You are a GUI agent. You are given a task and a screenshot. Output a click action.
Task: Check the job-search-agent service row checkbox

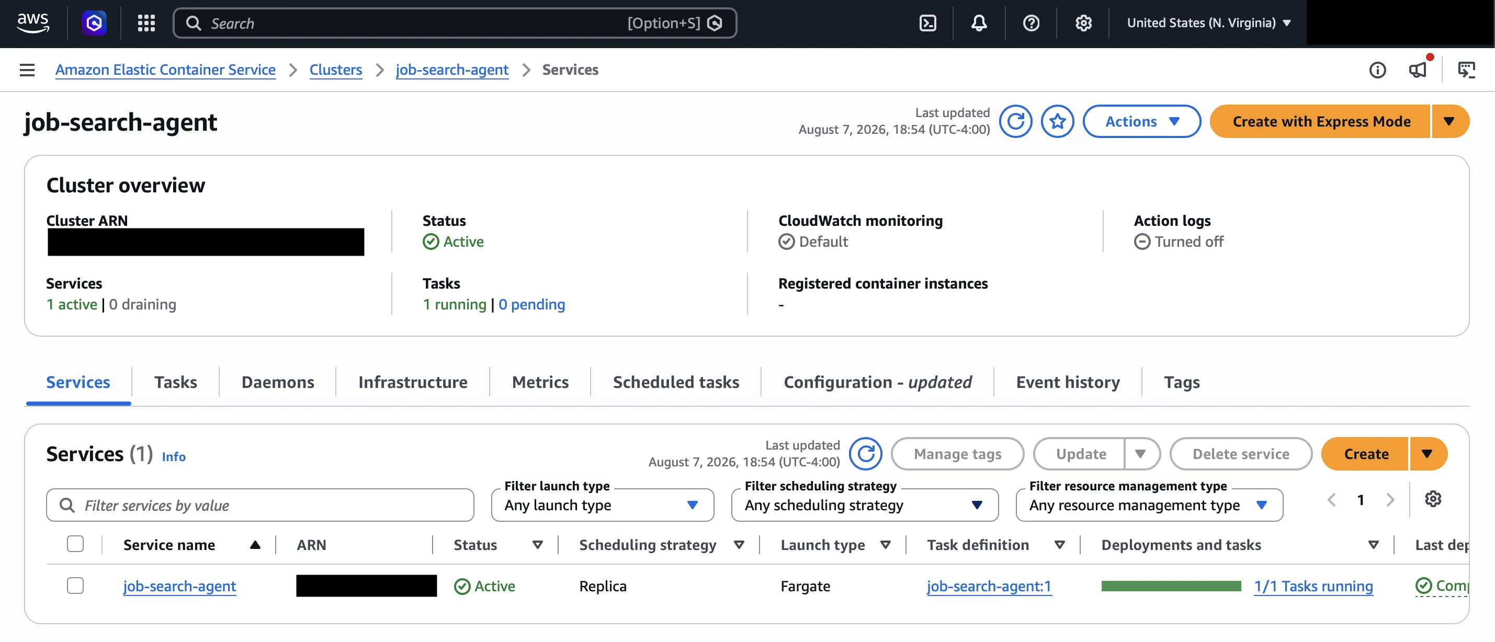[75, 586]
